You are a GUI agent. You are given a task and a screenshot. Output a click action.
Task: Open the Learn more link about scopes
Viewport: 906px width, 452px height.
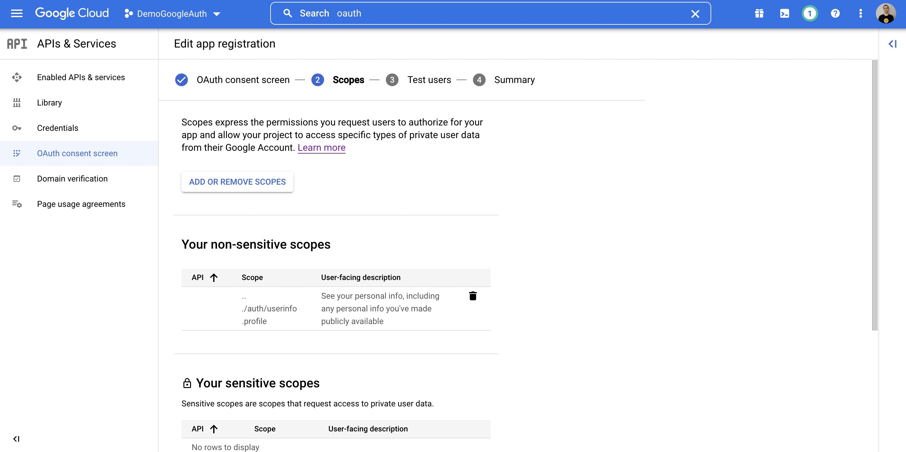tap(321, 147)
